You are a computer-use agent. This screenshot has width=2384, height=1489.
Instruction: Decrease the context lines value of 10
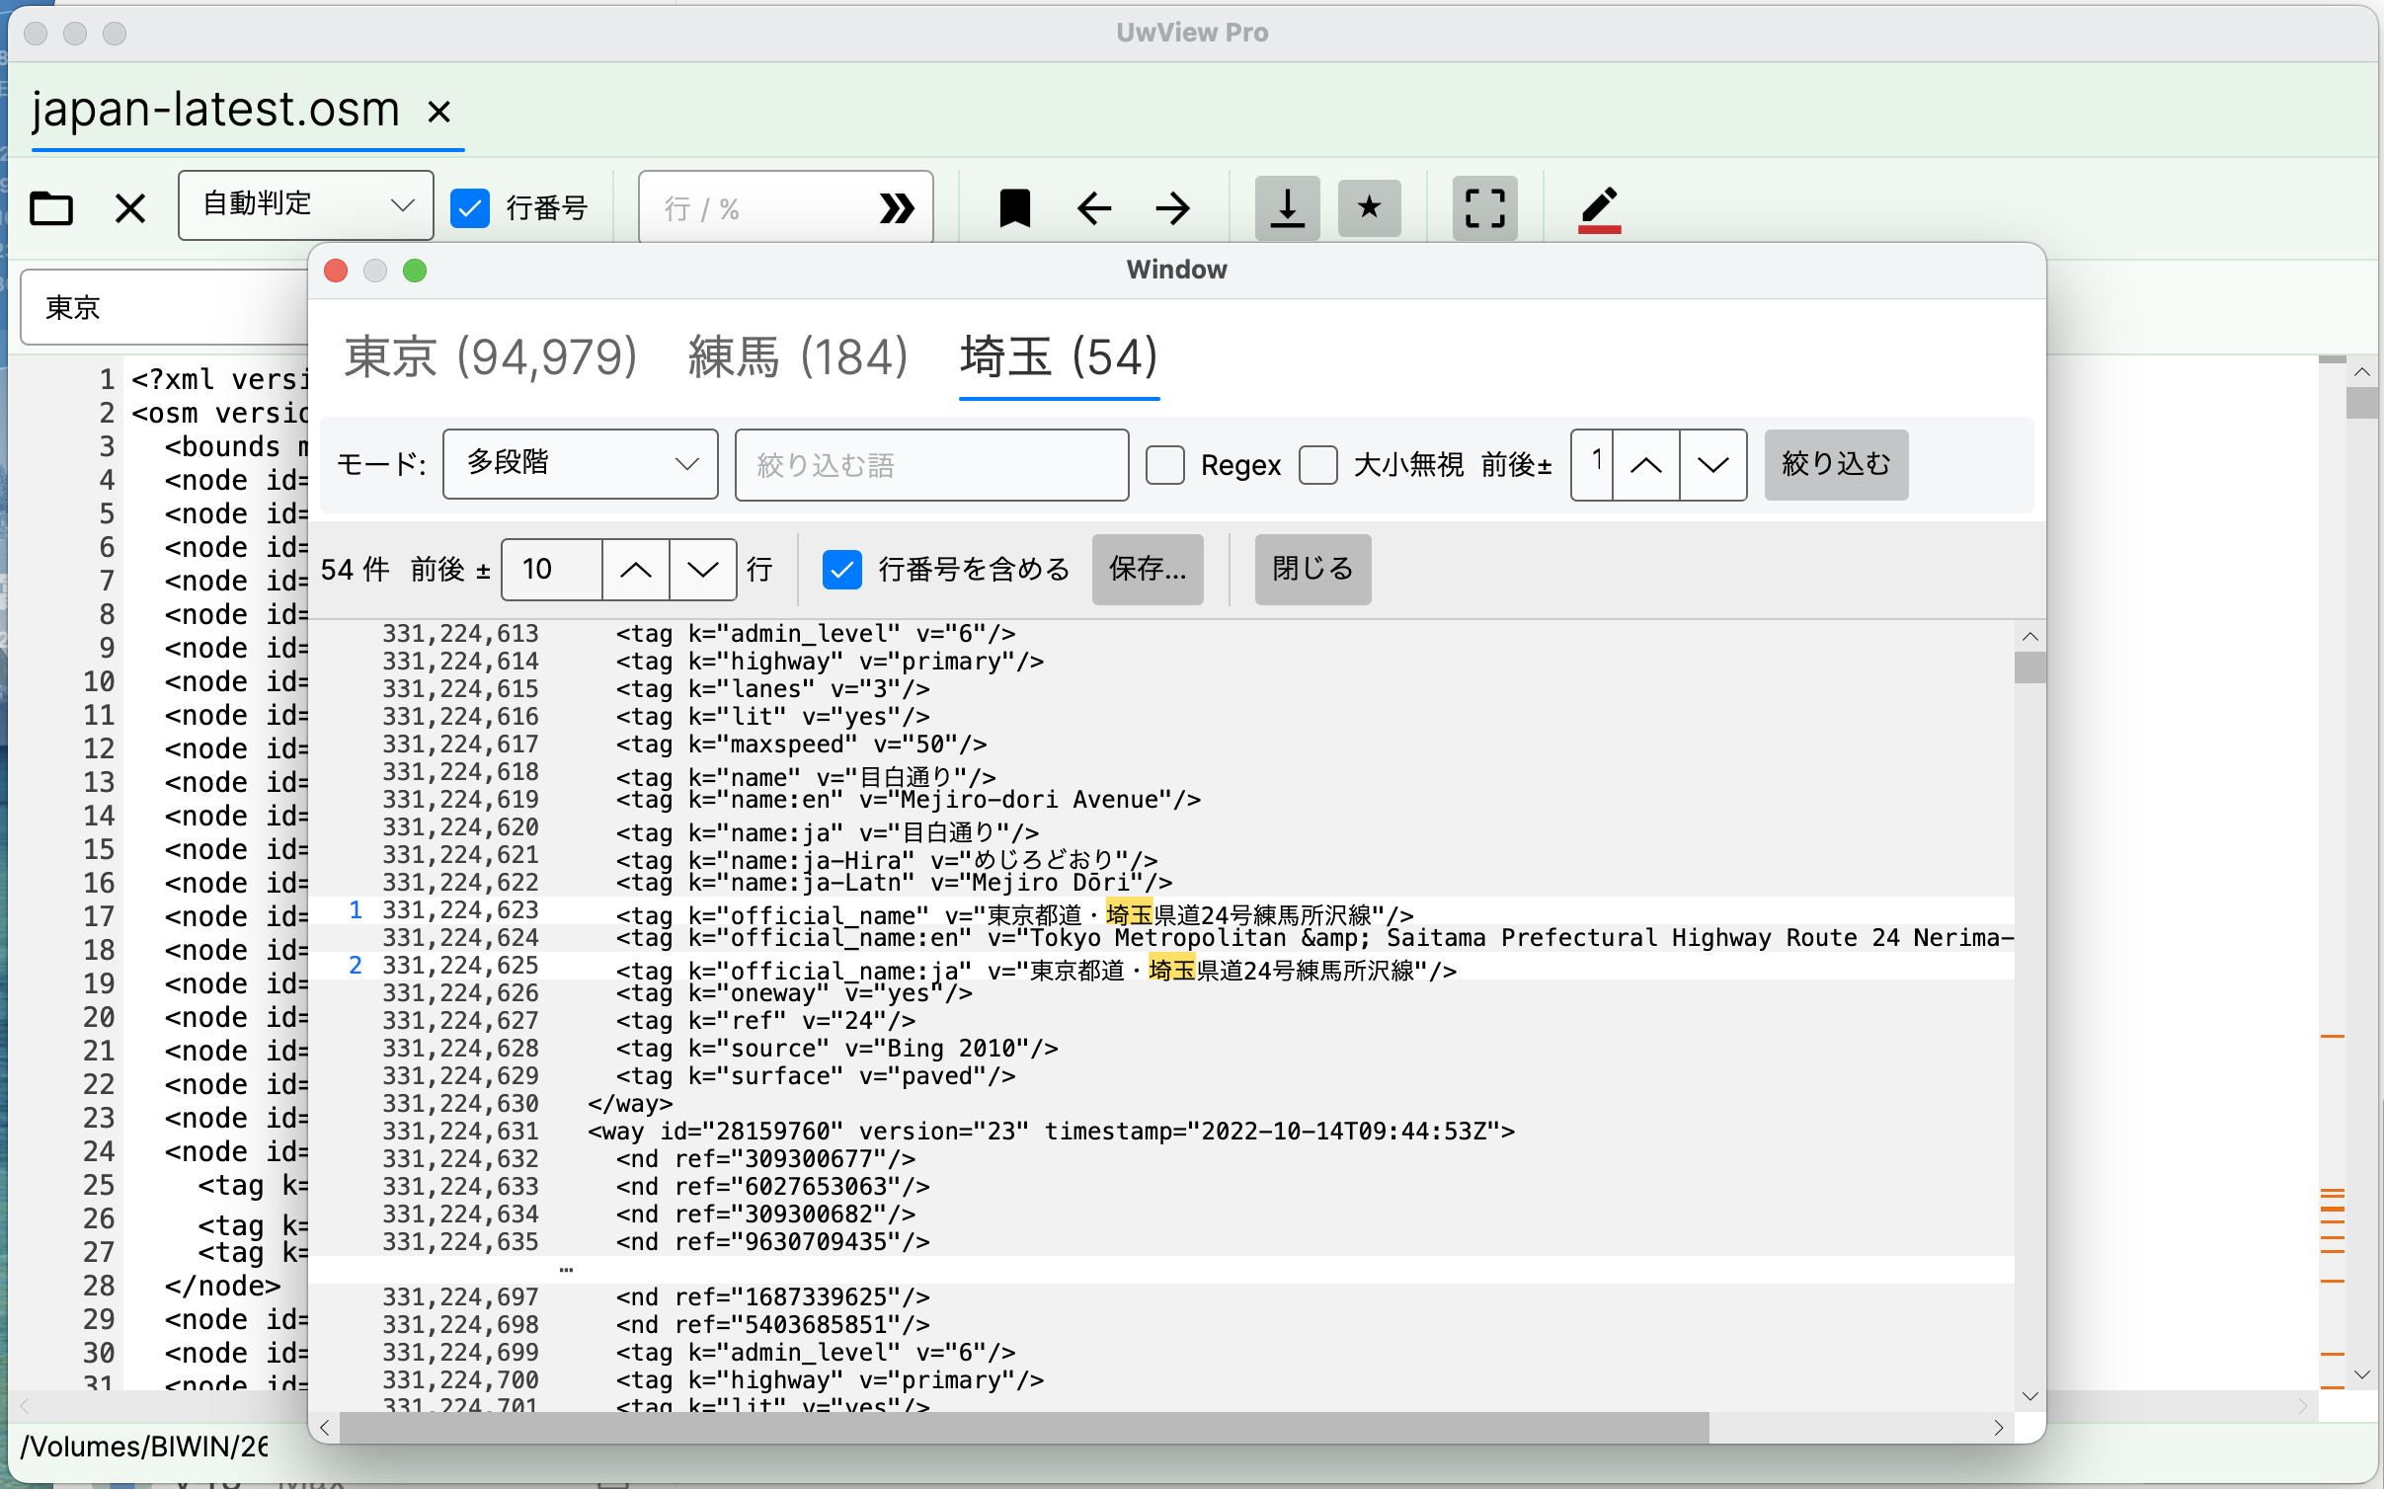click(x=702, y=570)
